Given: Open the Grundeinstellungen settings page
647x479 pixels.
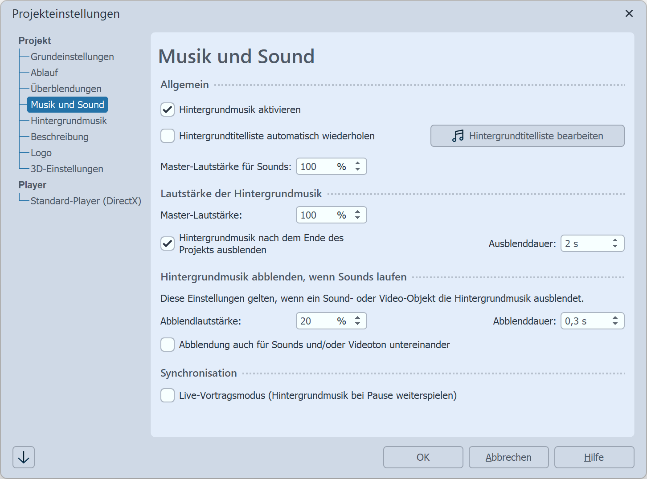Looking at the screenshot, I should [72, 57].
